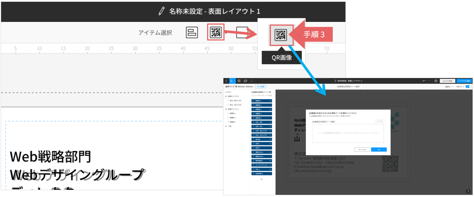Select 会社名 part chip
The height and width of the screenshot is (197, 474).
click(261, 139)
